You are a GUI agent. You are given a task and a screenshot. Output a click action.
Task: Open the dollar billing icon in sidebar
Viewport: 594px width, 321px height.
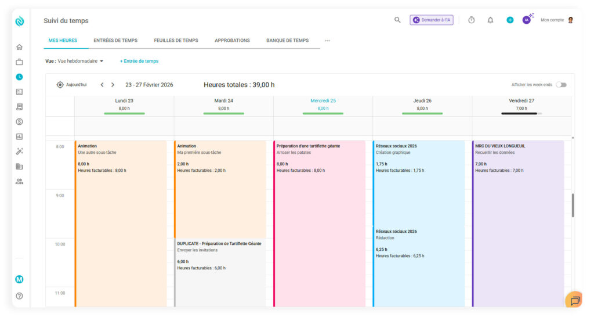pos(19,122)
